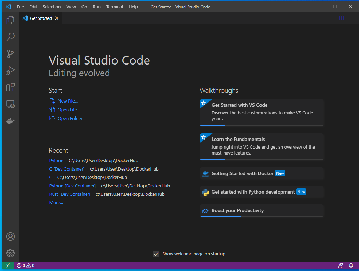The image size is (359, 271).
Task: Click the errors and warnings status counter
Action: click(25, 265)
